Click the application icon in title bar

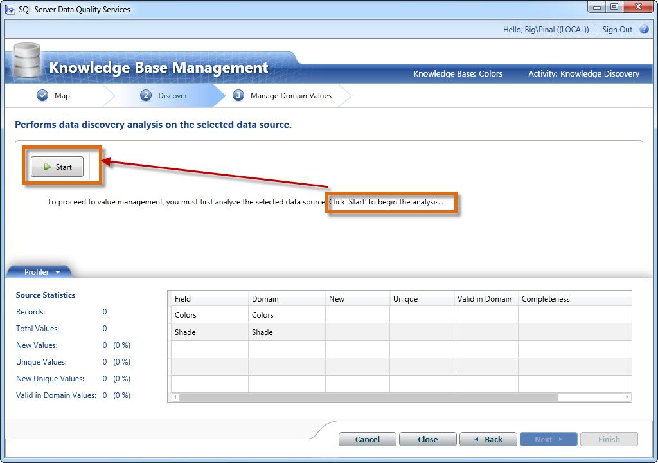coord(10,9)
